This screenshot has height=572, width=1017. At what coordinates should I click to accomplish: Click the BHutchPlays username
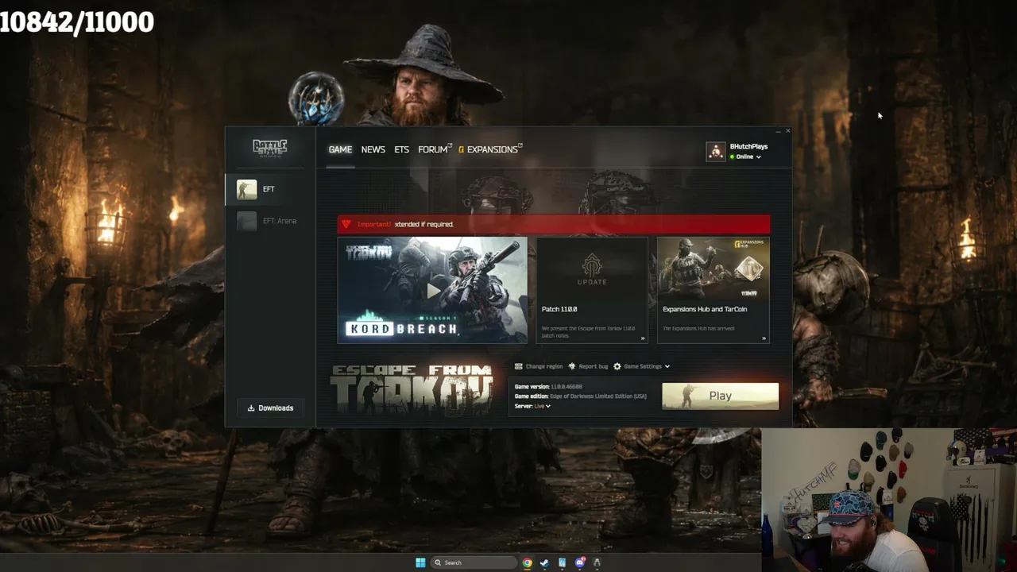pyautogui.click(x=748, y=146)
